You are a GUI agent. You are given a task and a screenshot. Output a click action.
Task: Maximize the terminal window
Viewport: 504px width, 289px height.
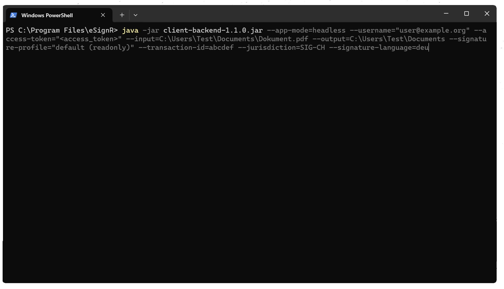pyautogui.click(x=466, y=14)
